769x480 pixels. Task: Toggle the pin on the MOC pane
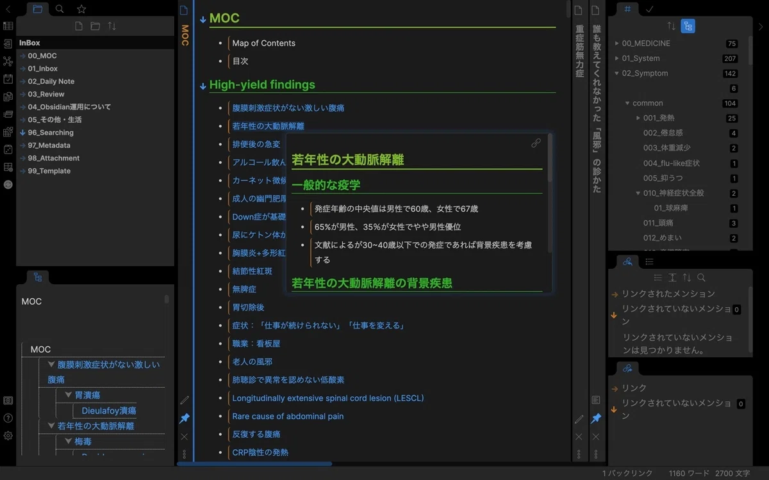pos(185,418)
